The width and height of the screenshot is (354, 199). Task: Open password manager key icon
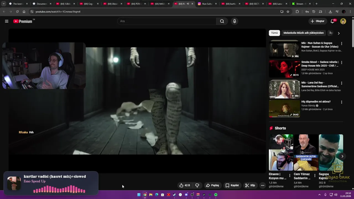[307, 12]
